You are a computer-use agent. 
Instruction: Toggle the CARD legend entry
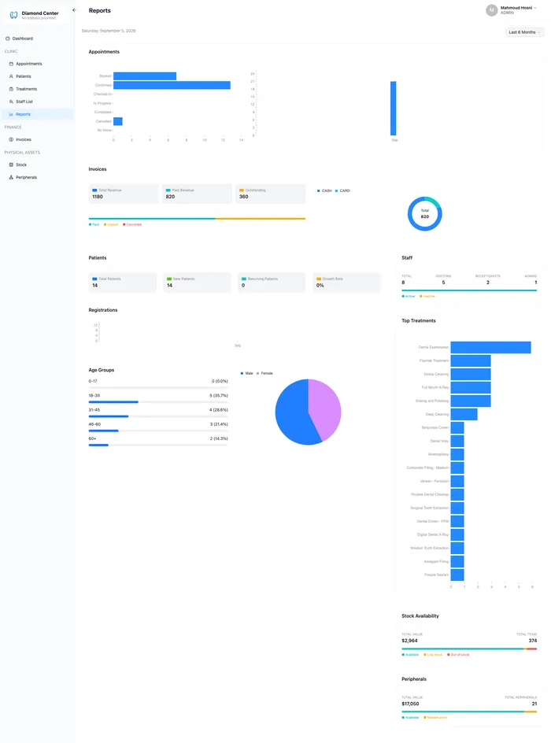(x=342, y=190)
